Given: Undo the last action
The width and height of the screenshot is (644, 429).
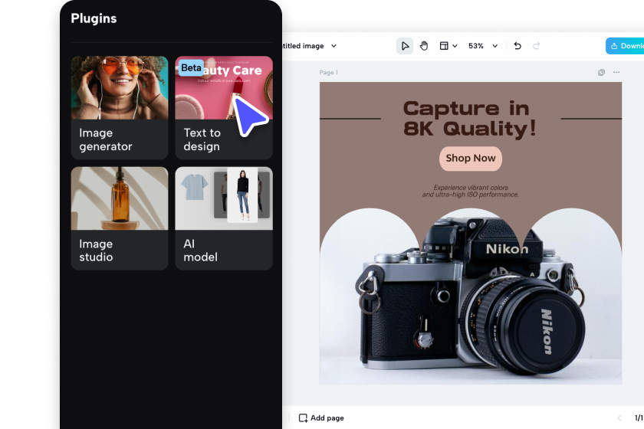Looking at the screenshot, I should click(x=517, y=46).
